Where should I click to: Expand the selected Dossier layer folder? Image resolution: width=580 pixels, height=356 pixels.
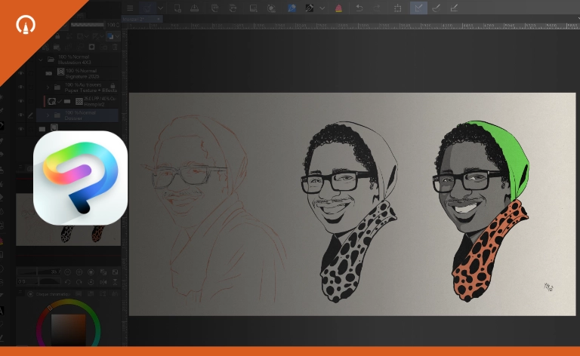point(48,115)
